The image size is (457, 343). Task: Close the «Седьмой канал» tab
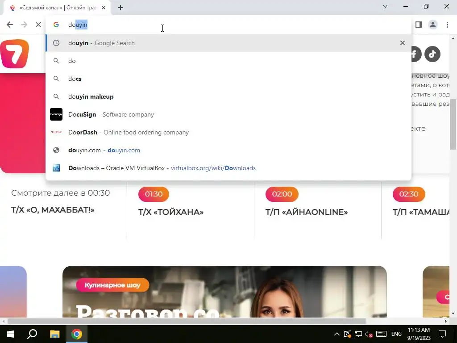104,8
